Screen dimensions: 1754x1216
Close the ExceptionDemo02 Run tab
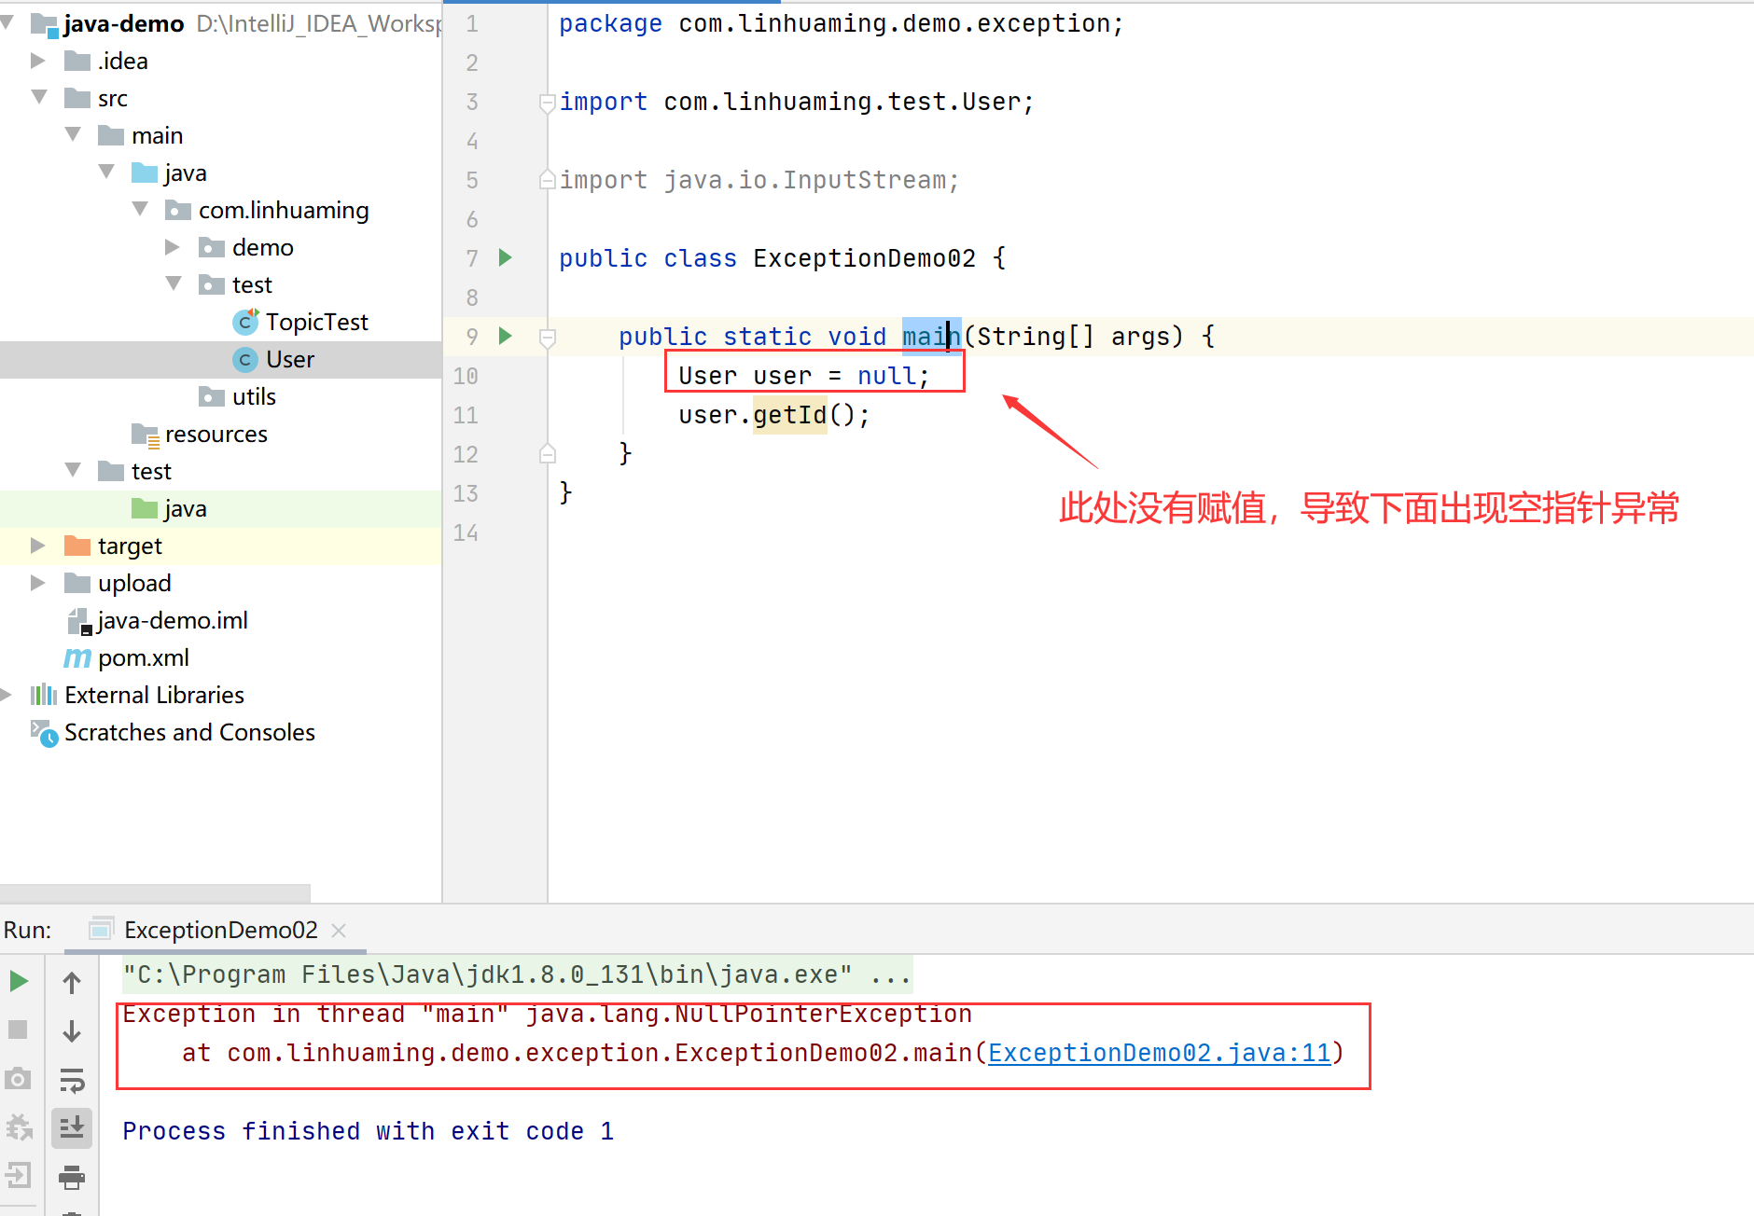pos(340,930)
